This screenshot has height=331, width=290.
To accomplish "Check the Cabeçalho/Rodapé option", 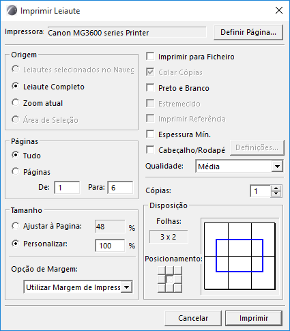I will [x=186, y=150].
